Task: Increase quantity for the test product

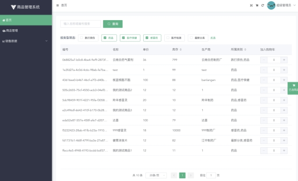Action: tap(284, 70)
